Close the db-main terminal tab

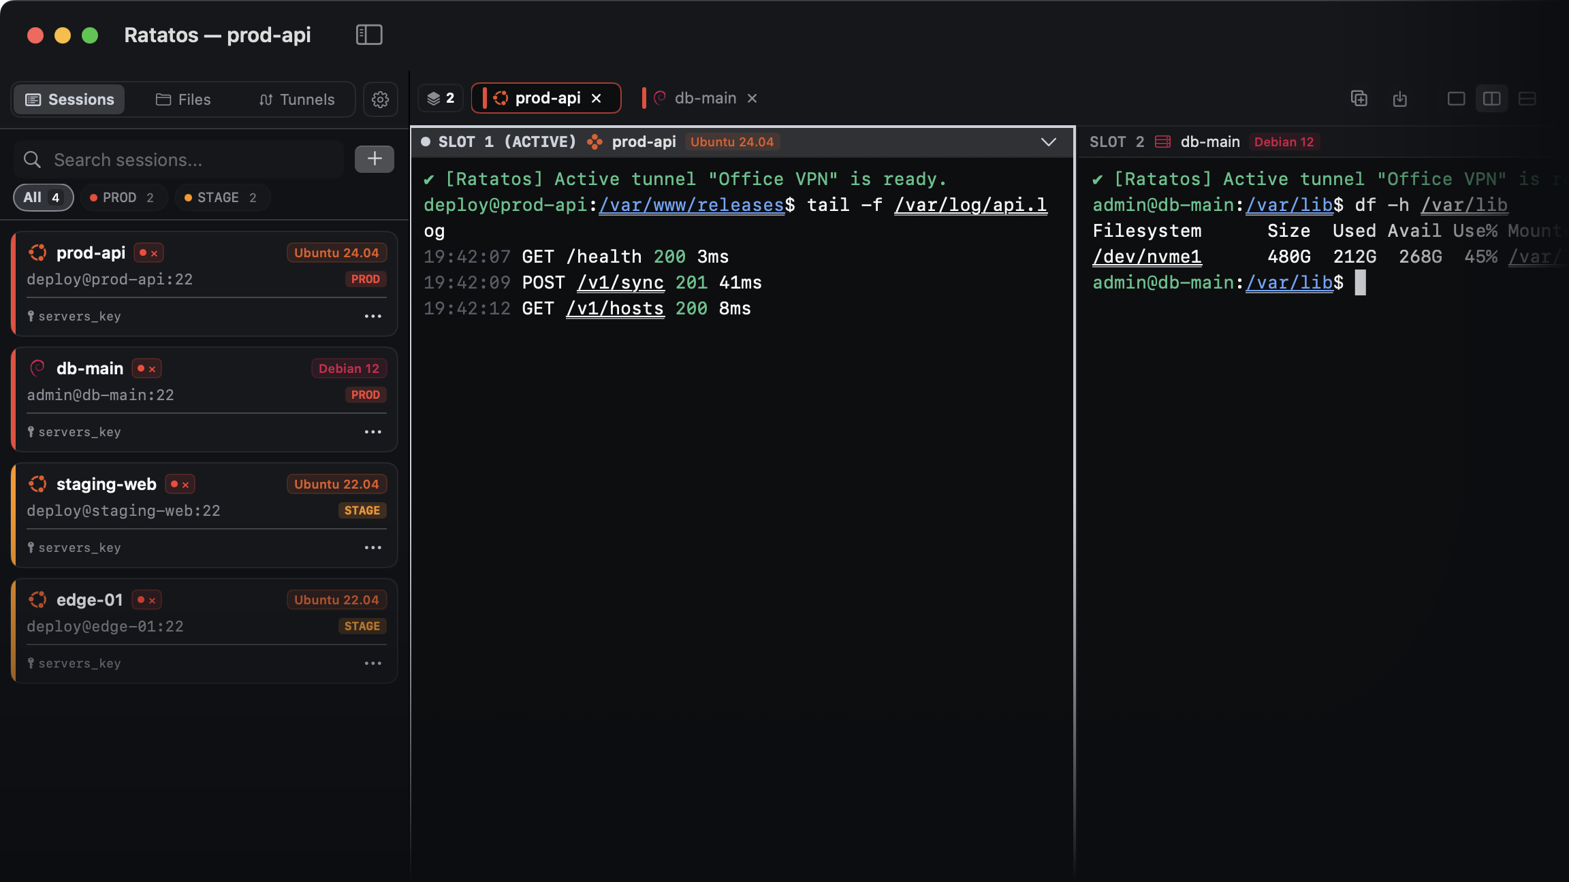752,99
